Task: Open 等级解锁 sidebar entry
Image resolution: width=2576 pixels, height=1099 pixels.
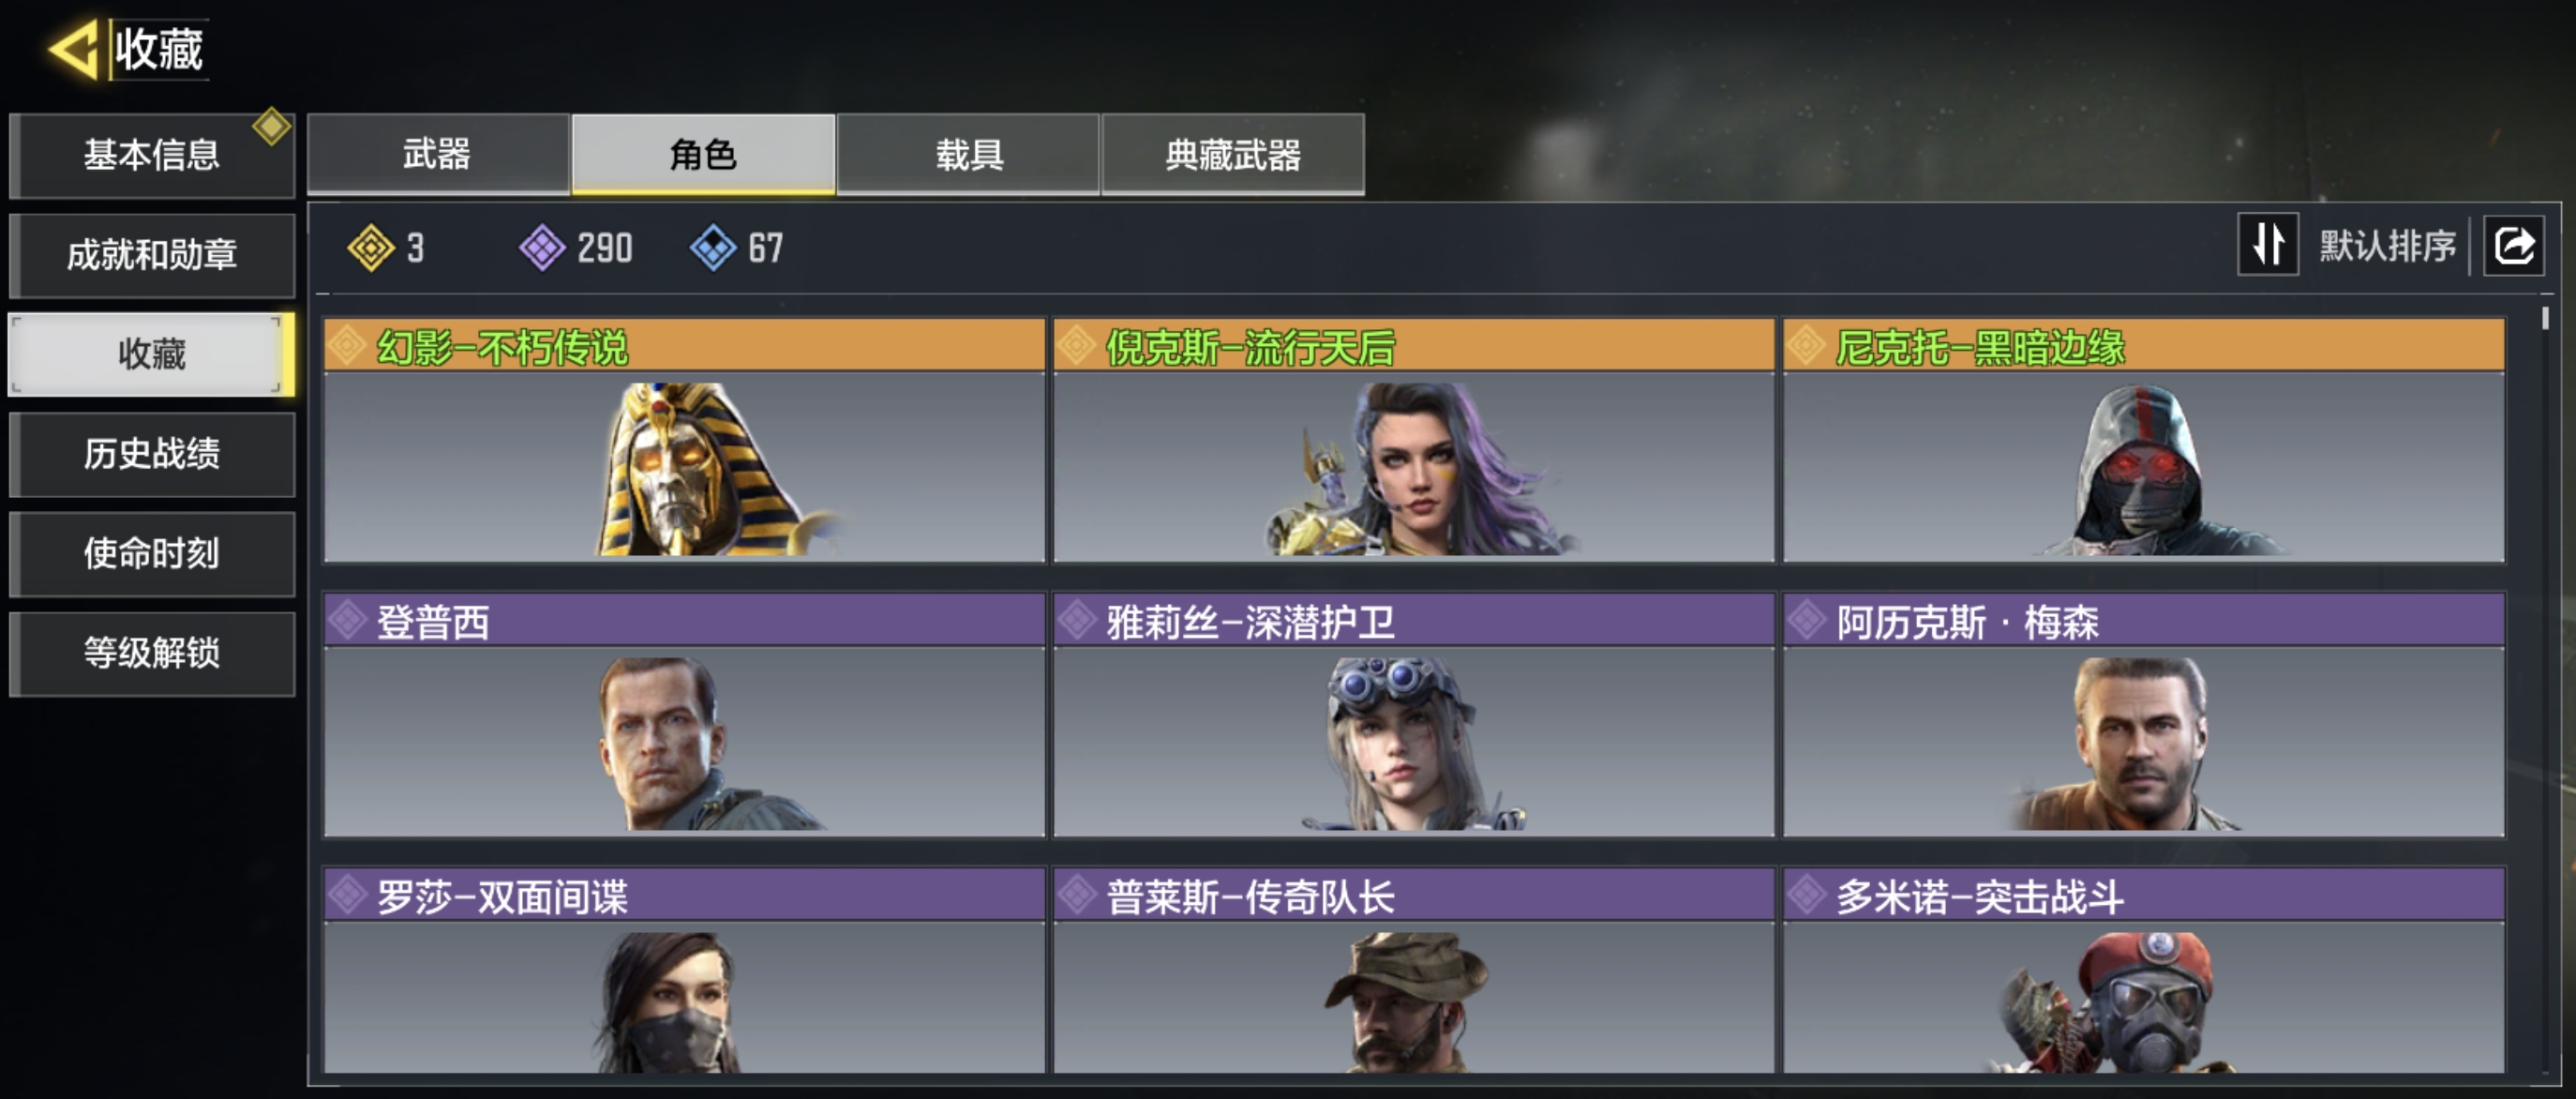Action: (x=151, y=653)
